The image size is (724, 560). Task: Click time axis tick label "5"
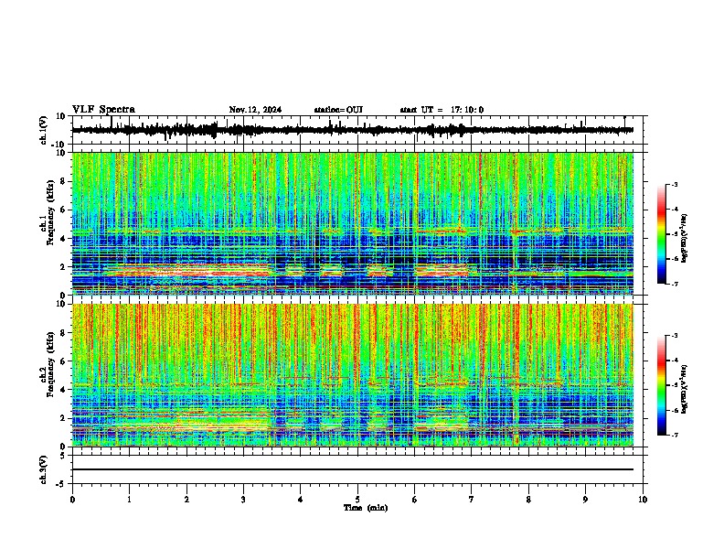(x=357, y=500)
